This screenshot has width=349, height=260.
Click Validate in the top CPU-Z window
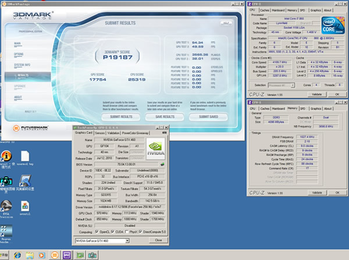coord(317,93)
